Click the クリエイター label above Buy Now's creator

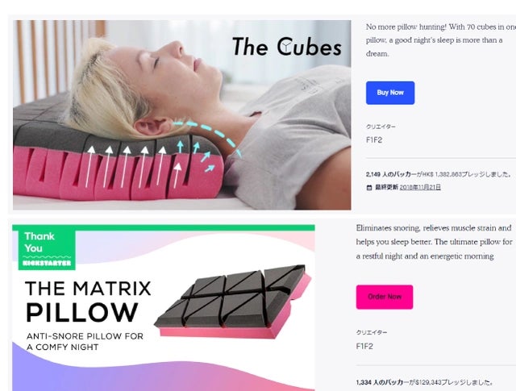381,127
